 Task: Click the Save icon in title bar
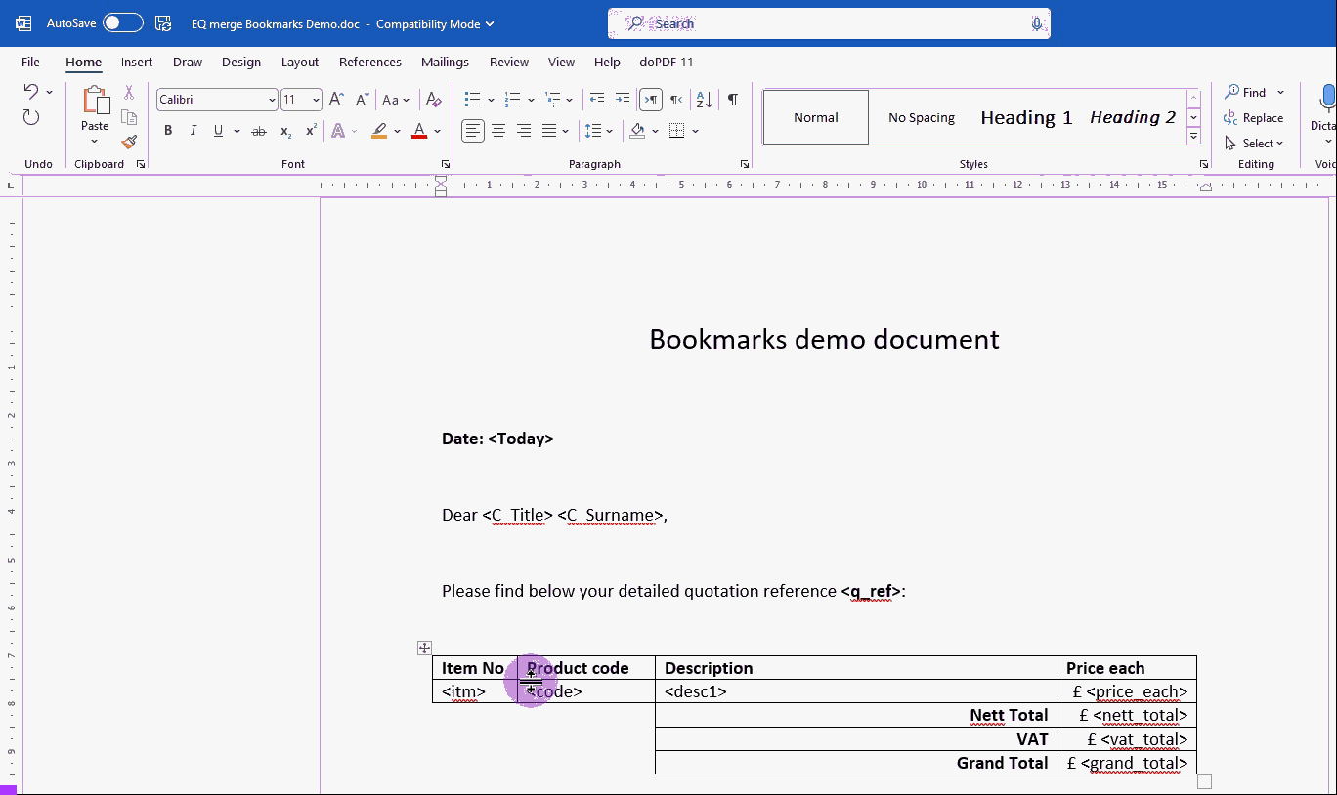pos(163,23)
